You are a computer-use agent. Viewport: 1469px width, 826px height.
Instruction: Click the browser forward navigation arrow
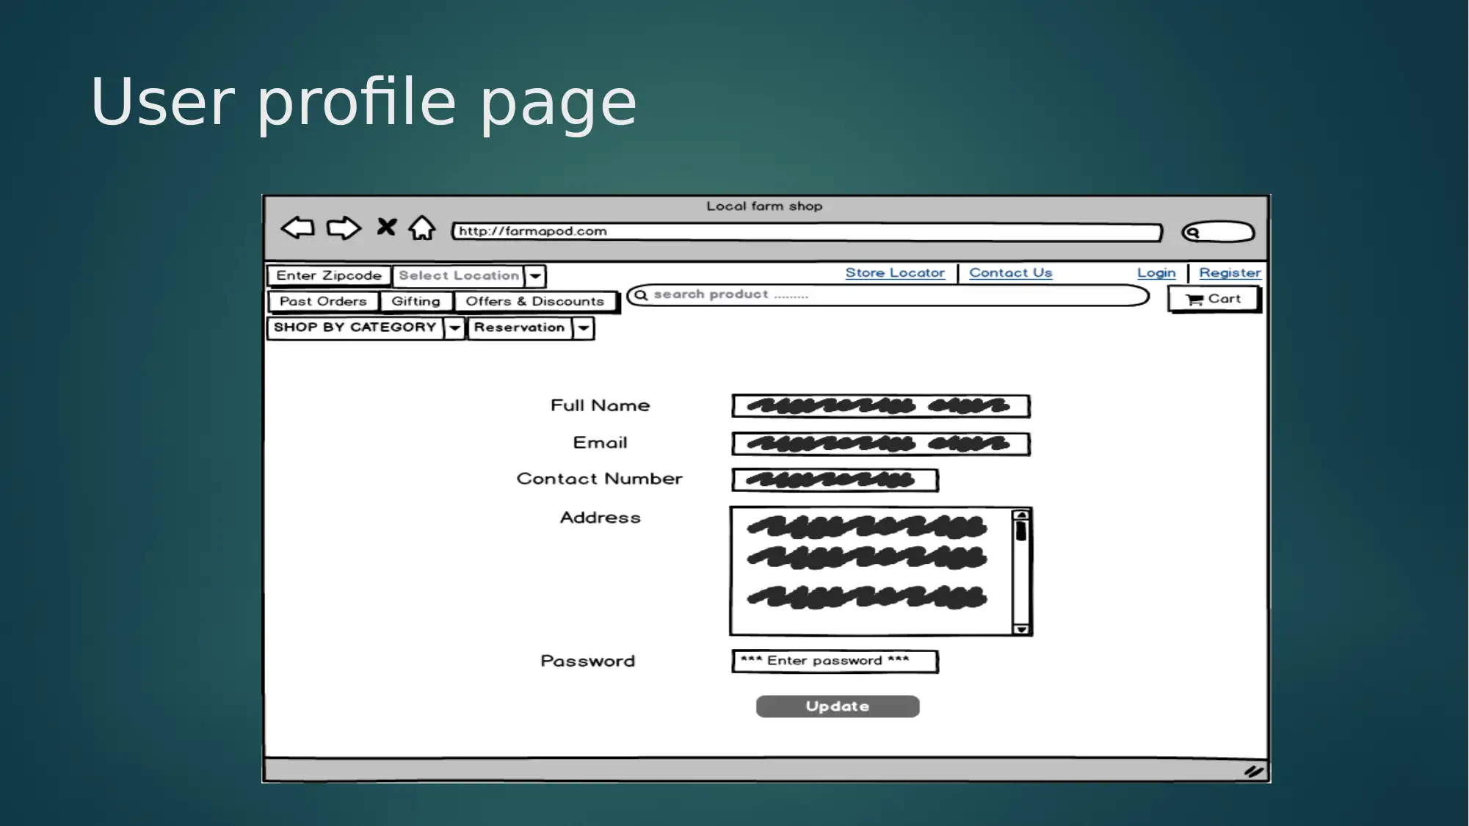click(x=343, y=228)
